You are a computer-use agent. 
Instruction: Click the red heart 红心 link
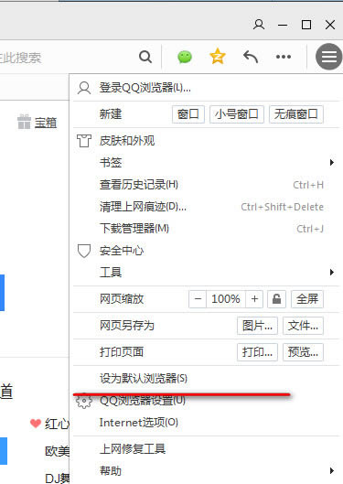tap(50, 424)
